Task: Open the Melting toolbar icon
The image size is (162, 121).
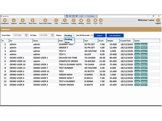Action: (81, 20)
